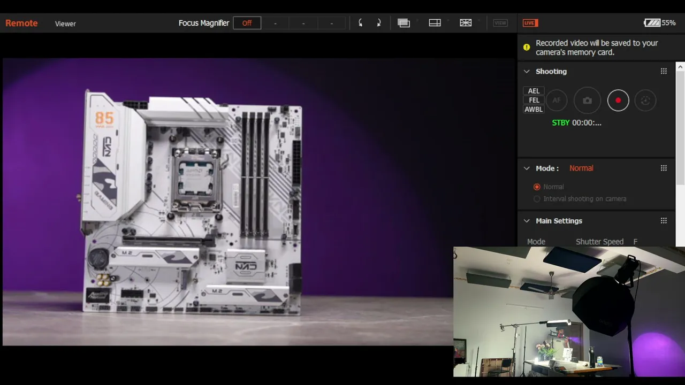The image size is (685, 385).
Task: Open Main Settings panel grip menu icon
Action: tap(664, 221)
